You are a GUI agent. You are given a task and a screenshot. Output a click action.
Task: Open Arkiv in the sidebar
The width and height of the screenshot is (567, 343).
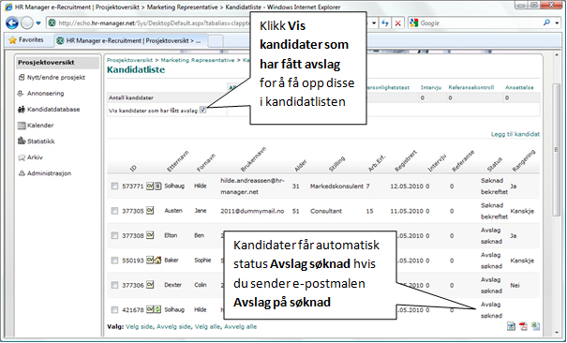[35, 157]
